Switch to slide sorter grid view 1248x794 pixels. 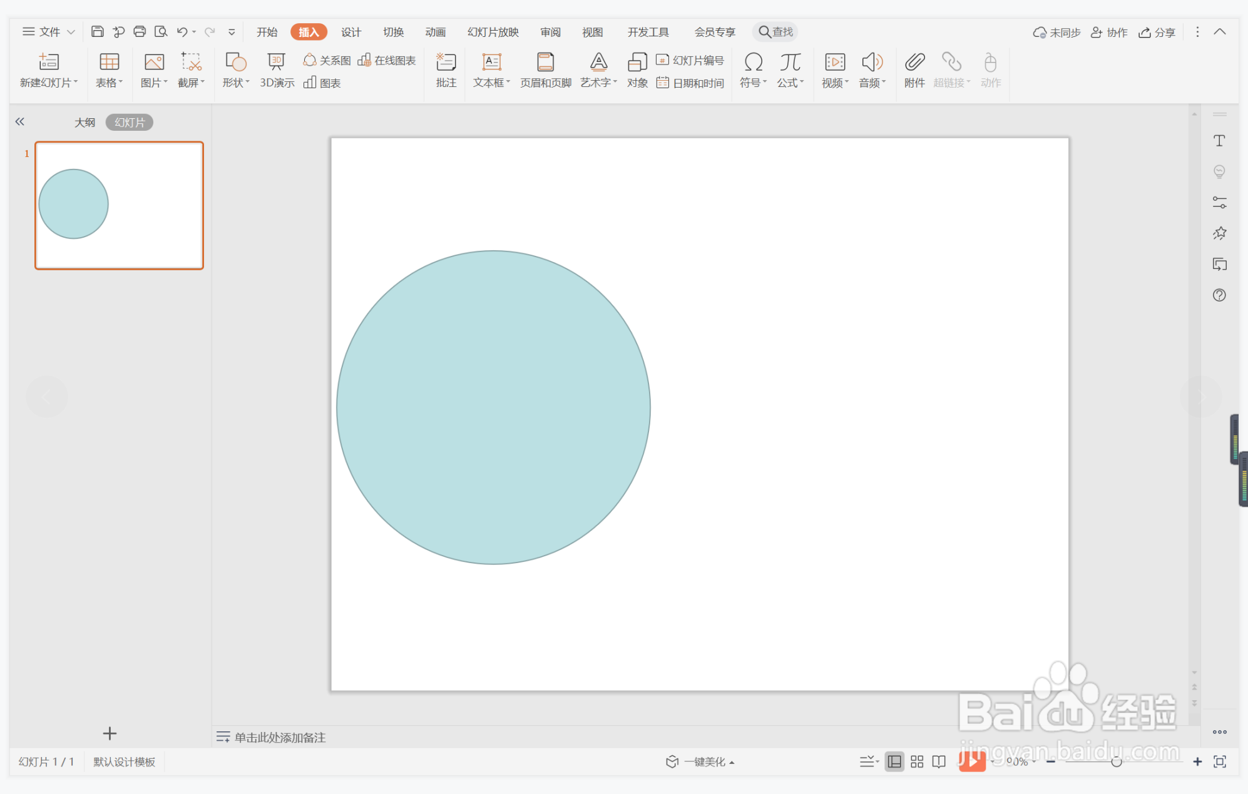click(917, 761)
